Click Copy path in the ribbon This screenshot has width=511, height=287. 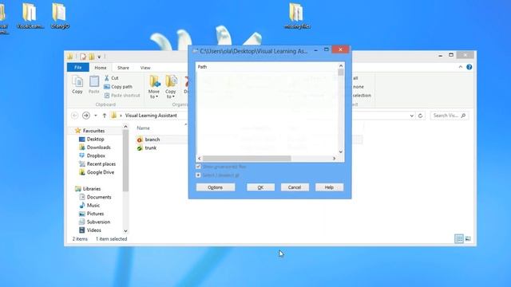(x=118, y=87)
